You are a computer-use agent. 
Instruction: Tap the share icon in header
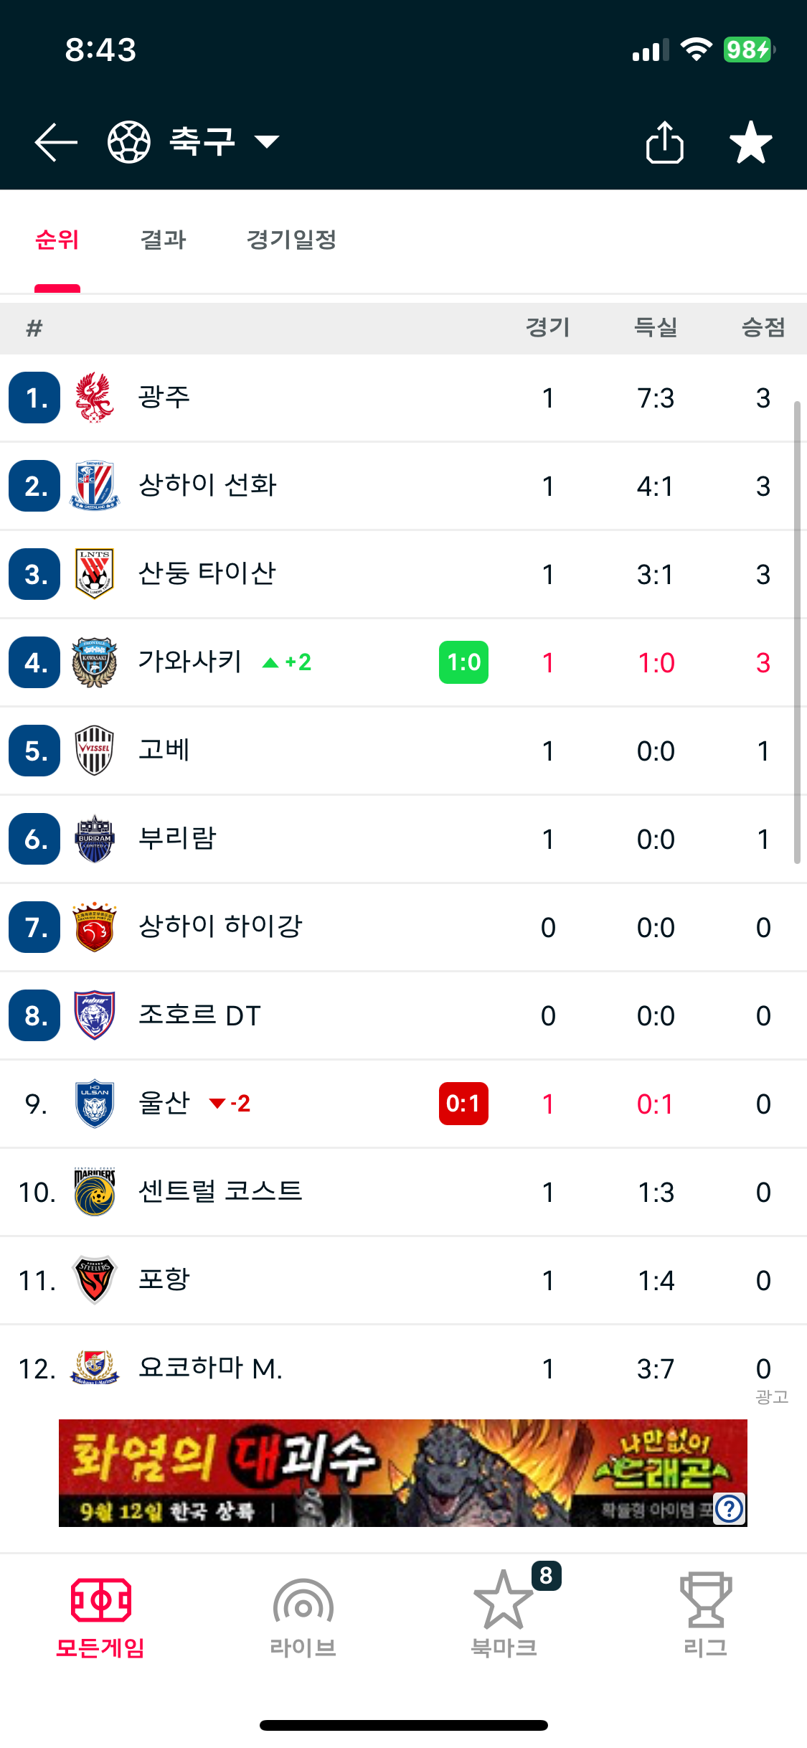(664, 142)
